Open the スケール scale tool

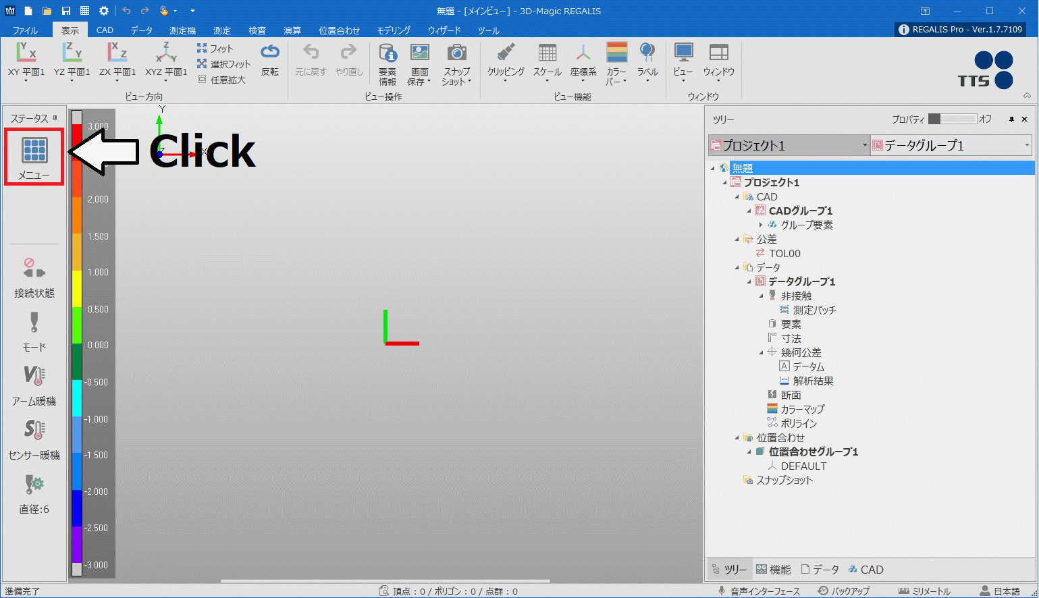(x=547, y=63)
